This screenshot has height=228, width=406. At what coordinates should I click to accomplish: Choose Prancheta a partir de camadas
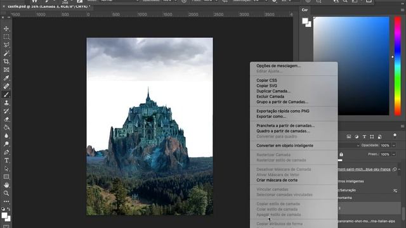pyautogui.click(x=285, y=125)
